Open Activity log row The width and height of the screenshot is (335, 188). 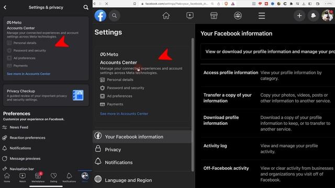pos(268,148)
